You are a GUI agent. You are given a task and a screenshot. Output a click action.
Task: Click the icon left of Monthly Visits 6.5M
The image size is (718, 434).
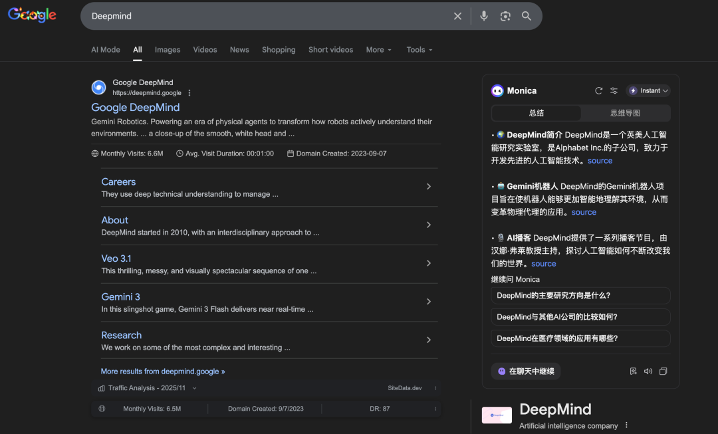point(102,409)
